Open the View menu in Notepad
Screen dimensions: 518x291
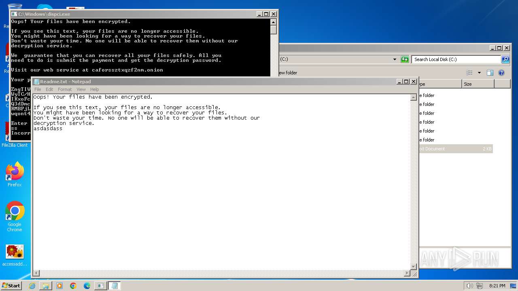tap(81, 89)
